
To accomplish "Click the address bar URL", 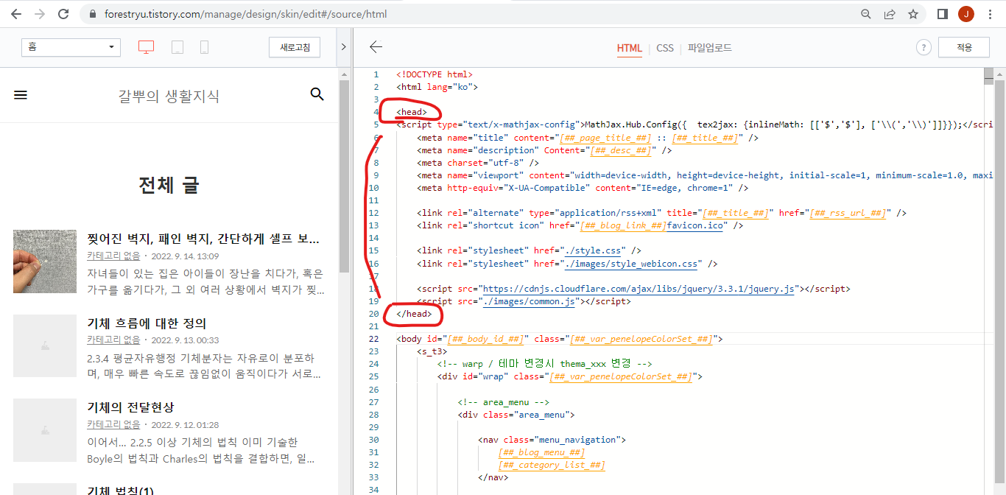I will (x=246, y=14).
